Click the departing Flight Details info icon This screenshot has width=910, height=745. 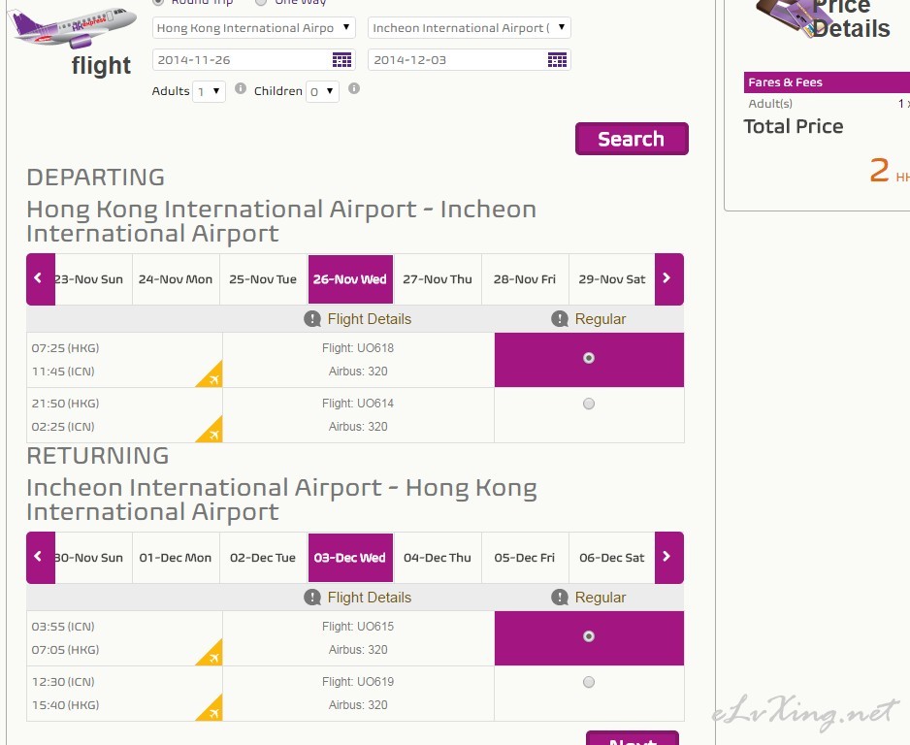(312, 318)
